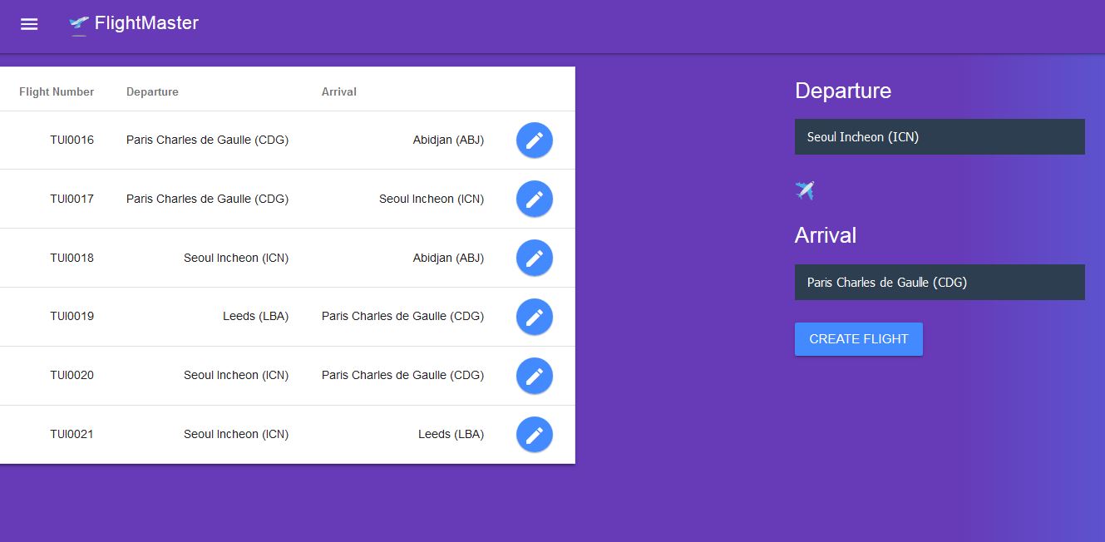Edit flight TUI0021 using its pencil icon

pyautogui.click(x=535, y=435)
